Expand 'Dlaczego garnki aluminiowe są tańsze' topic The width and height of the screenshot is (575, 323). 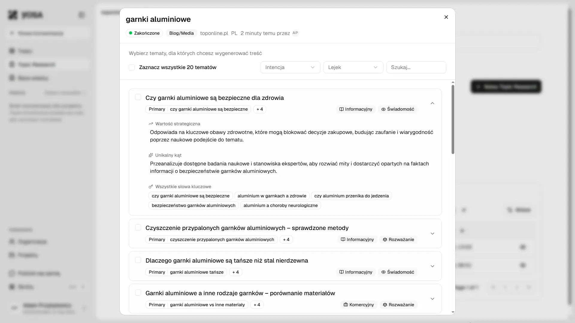pyautogui.click(x=432, y=266)
